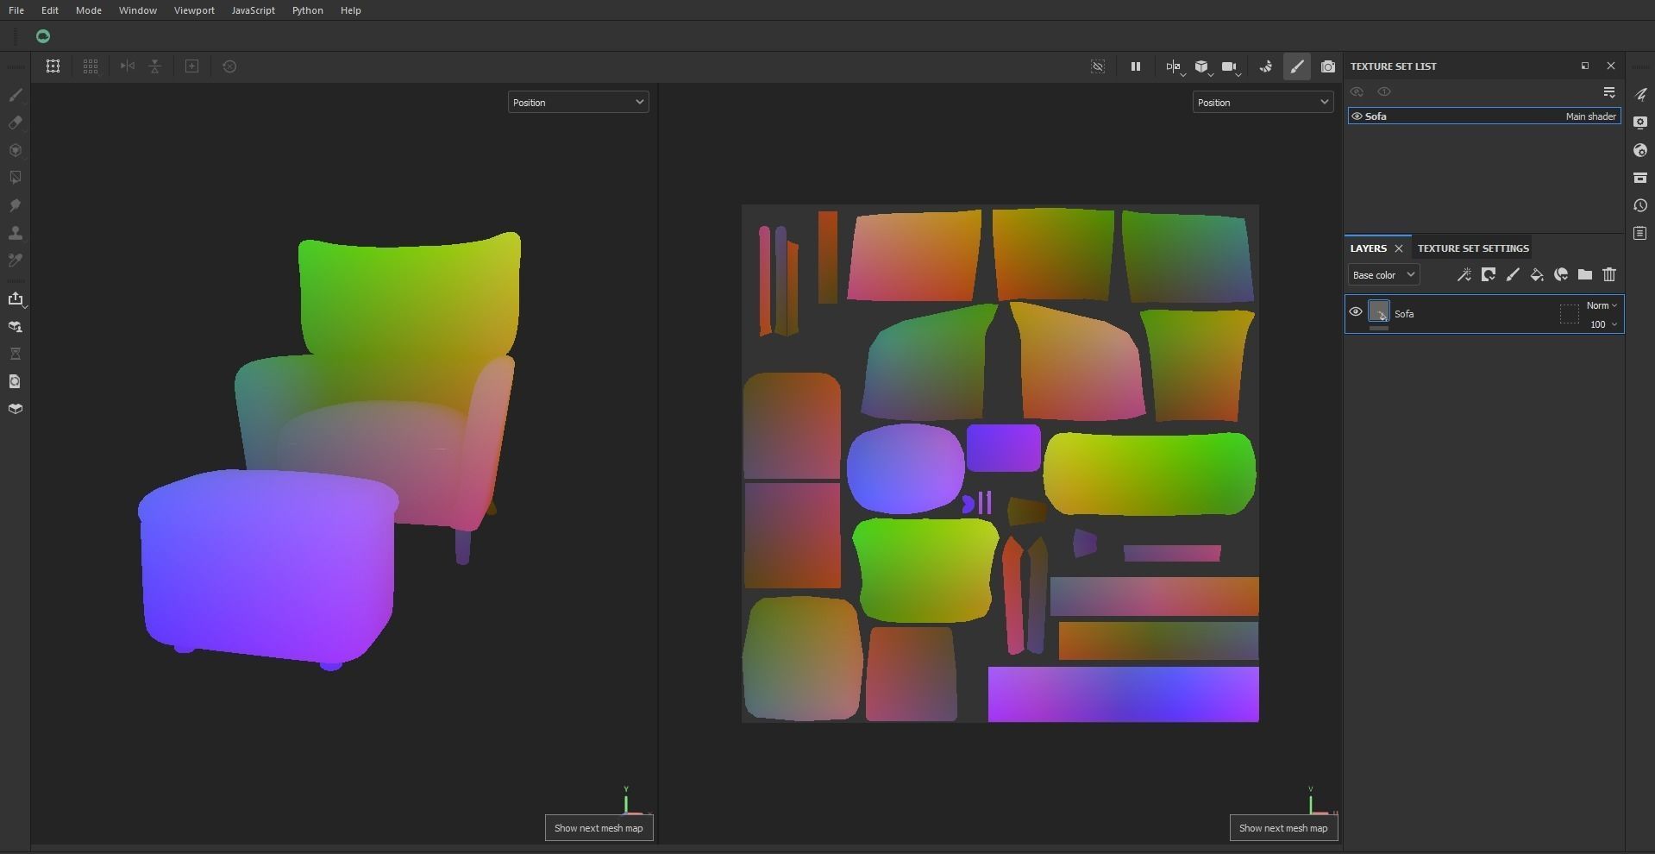Open the 3D cube view mode dropdown
This screenshot has width=1655, height=854.
pos(1203,67)
